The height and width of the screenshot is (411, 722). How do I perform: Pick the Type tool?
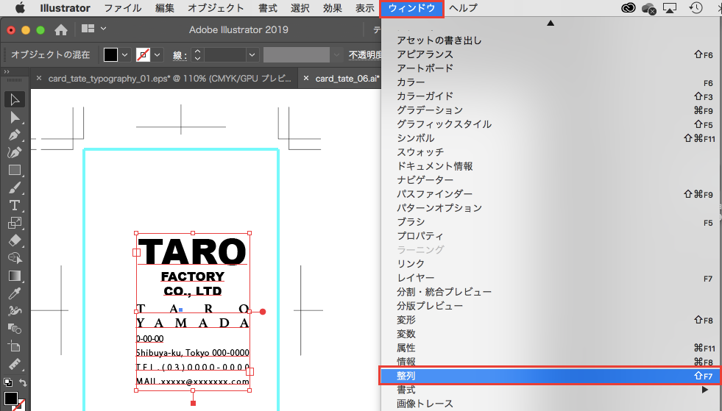(14, 205)
